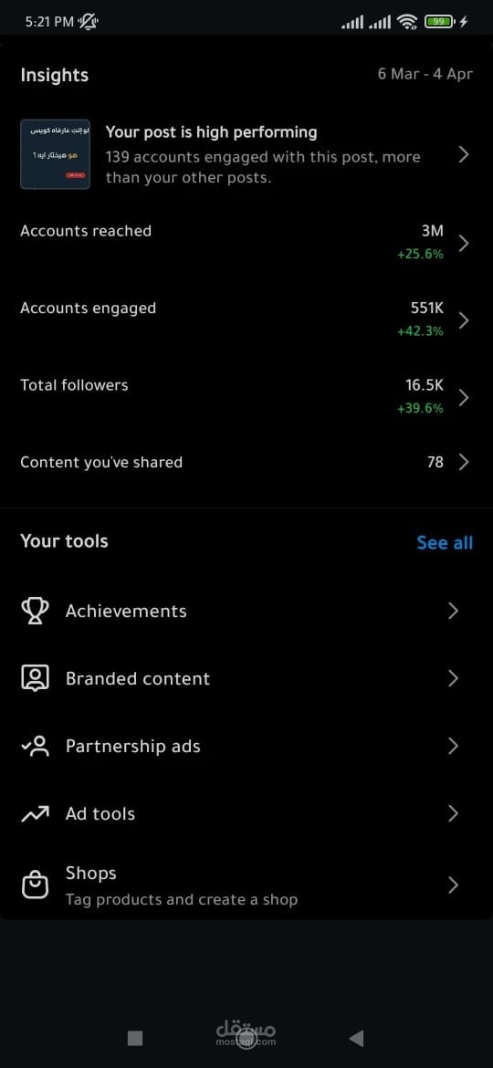Click See all tools link
The height and width of the screenshot is (1068, 493).
click(445, 543)
